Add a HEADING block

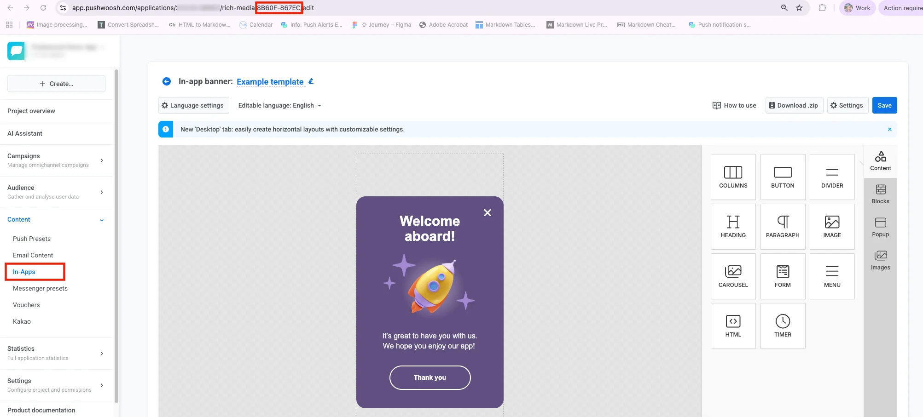point(733,226)
